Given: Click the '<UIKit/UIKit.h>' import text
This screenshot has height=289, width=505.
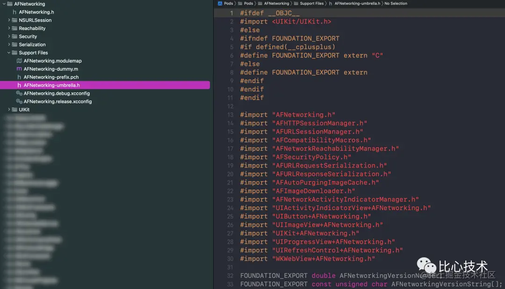Looking at the screenshot, I should tap(302, 21).
